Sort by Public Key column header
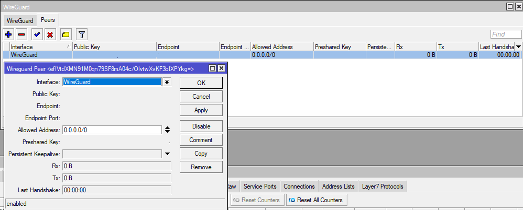 114,47
